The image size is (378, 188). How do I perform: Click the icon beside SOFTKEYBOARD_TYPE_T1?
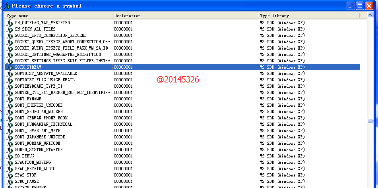(x=10, y=86)
